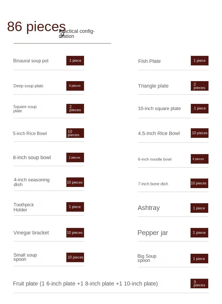Click the Big Soup spoon label
Screen dimensions: 222x304
point(147,258)
